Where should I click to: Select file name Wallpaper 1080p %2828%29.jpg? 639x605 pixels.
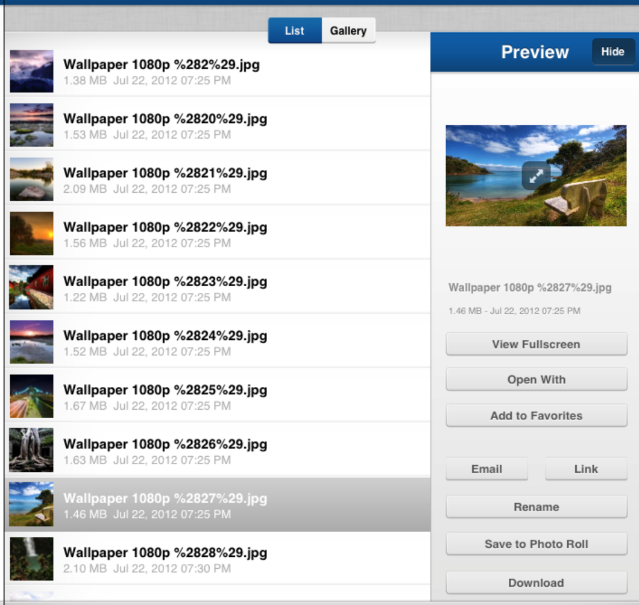(x=165, y=553)
